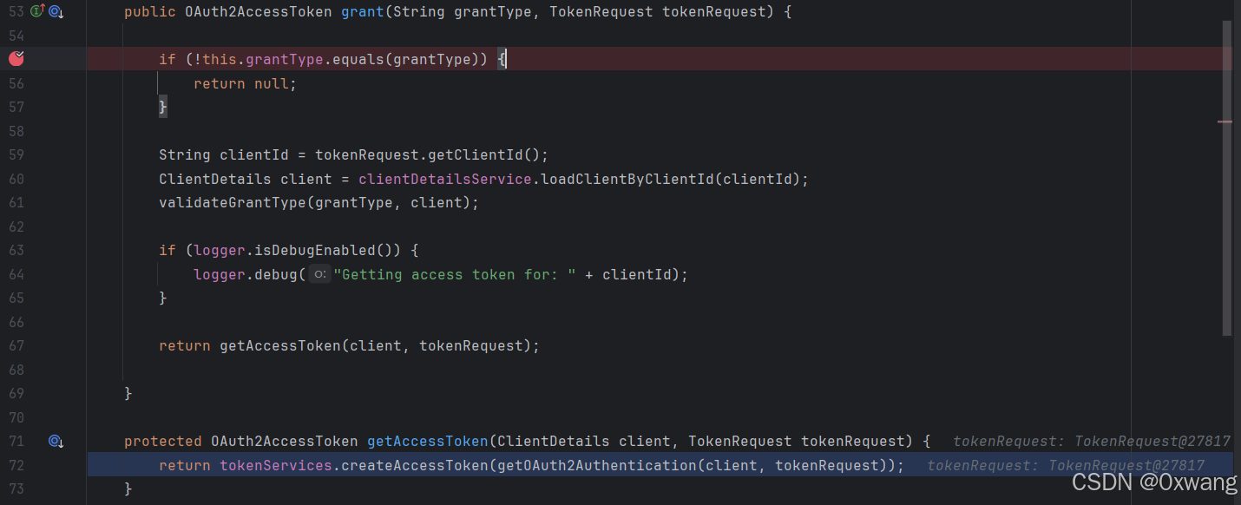Set a breakpoint at line number 63
The image size is (1241, 505).
(16, 251)
